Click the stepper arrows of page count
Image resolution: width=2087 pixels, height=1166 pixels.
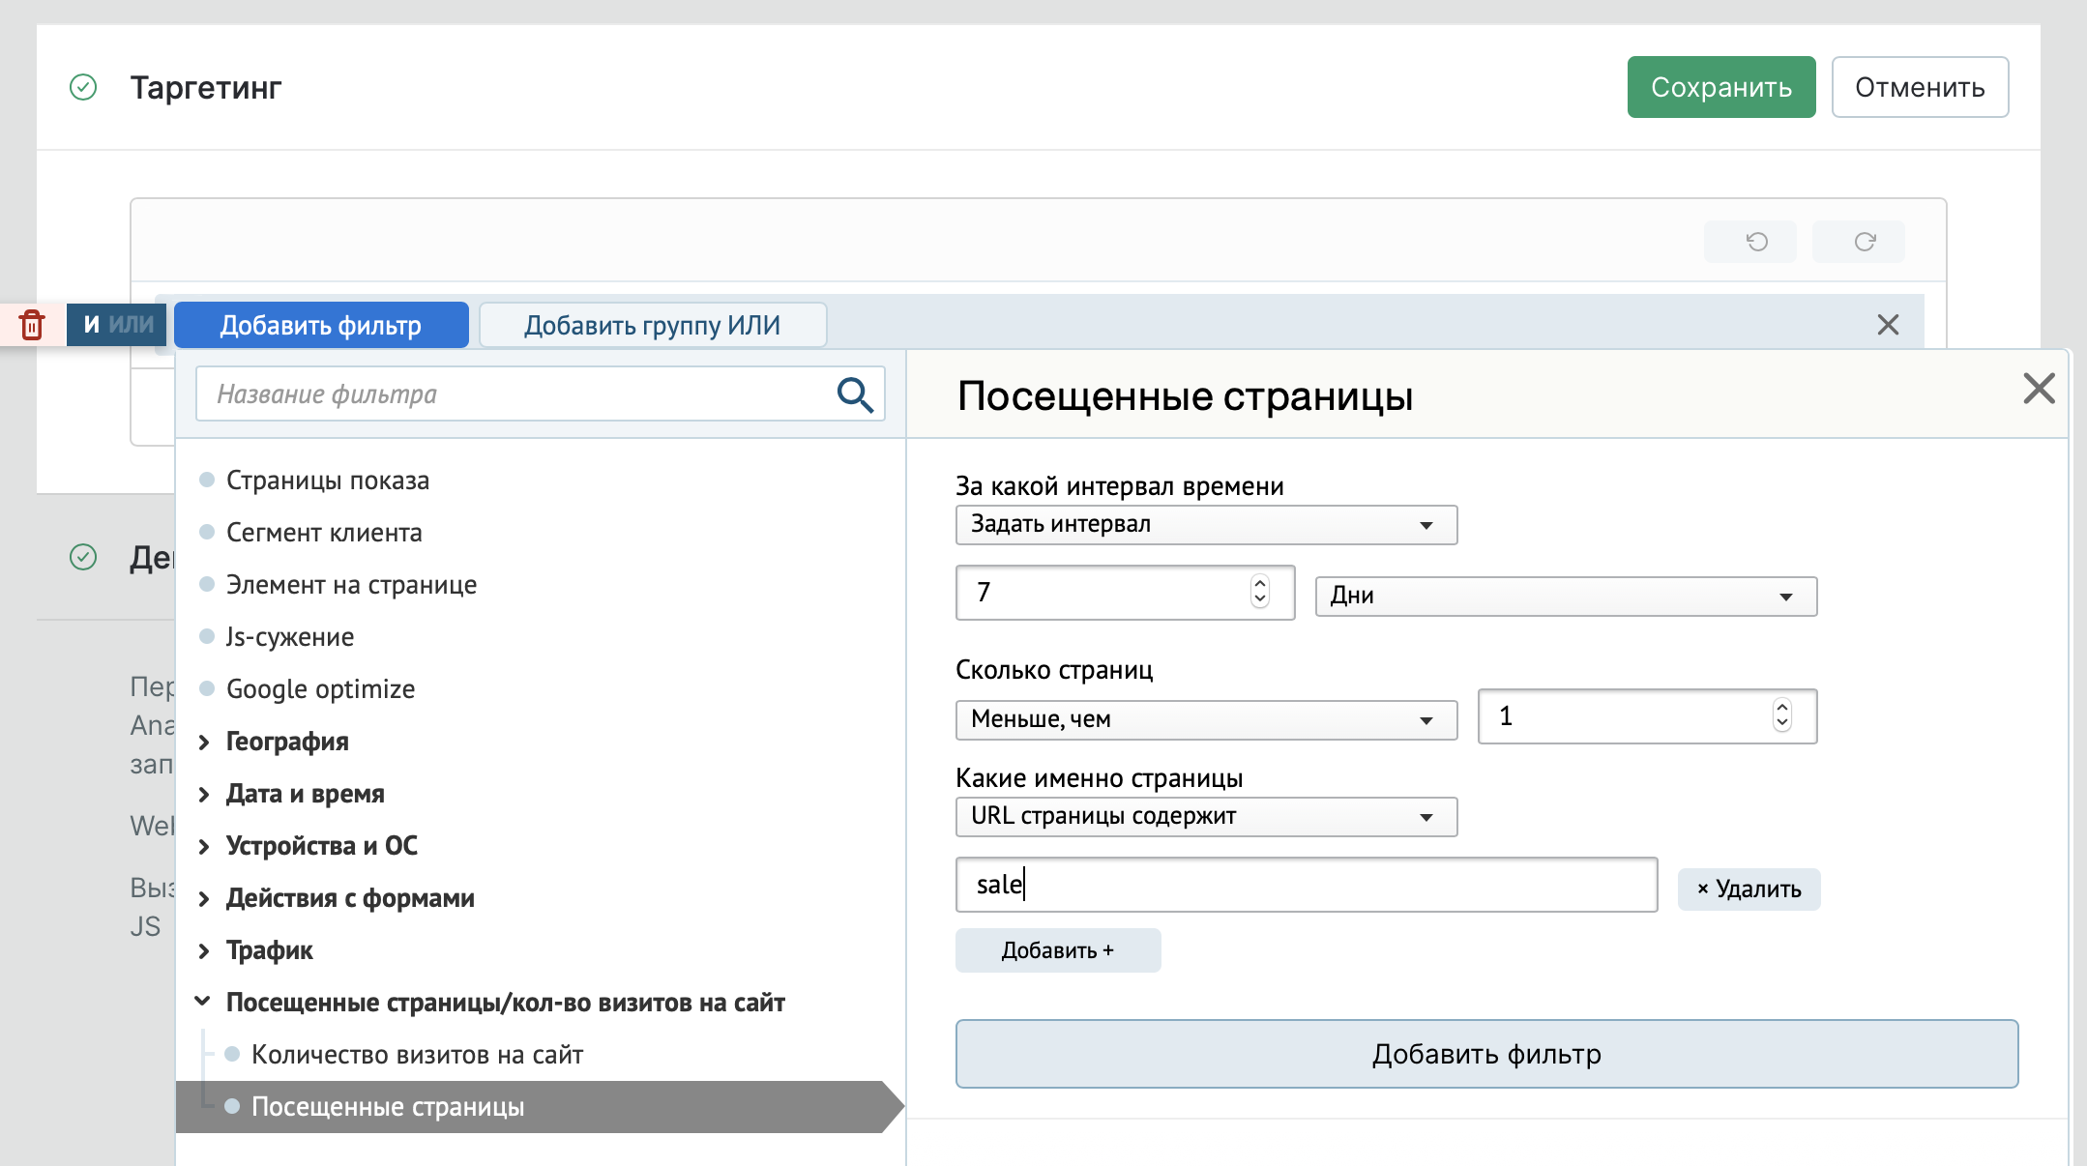[1781, 715]
